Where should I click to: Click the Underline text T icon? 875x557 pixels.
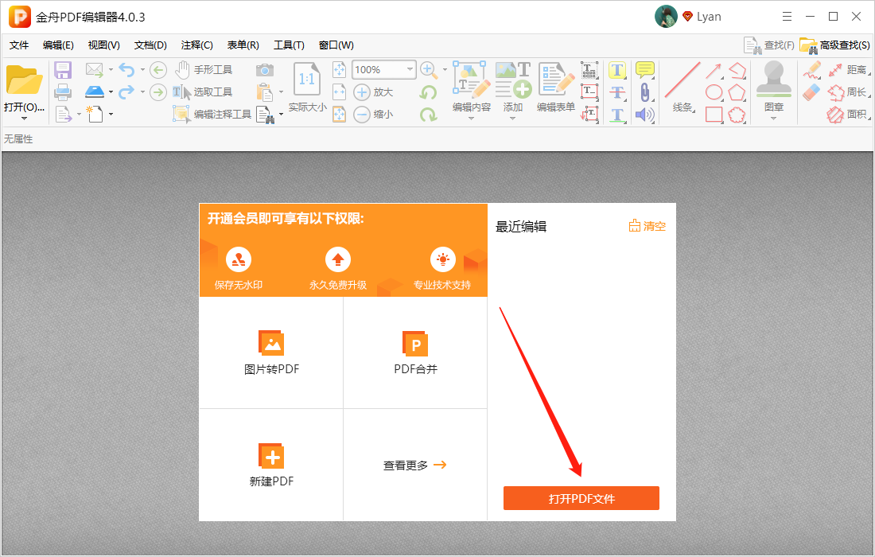[x=616, y=115]
